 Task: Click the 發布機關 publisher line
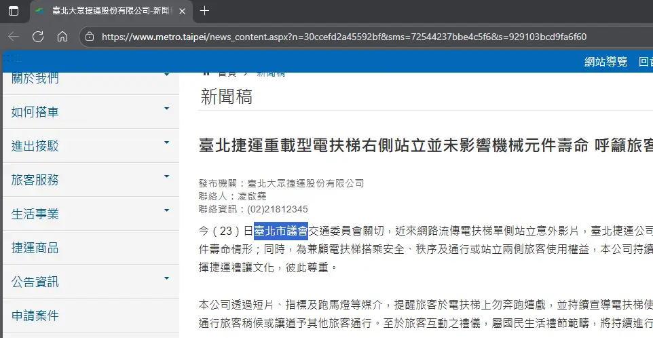(x=282, y=183)
